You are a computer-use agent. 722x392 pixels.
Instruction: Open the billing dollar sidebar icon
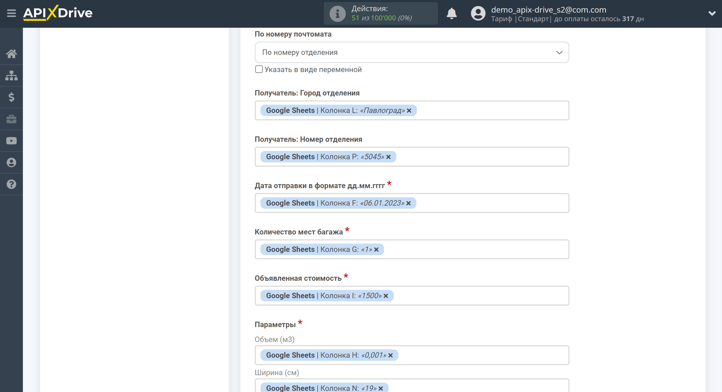tap(11, 97)
